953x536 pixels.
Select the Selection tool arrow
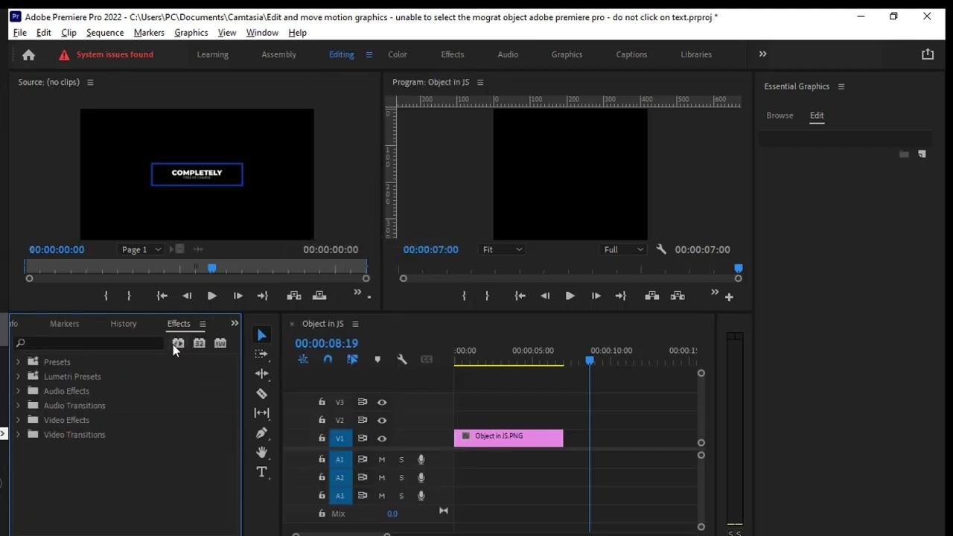261,335
